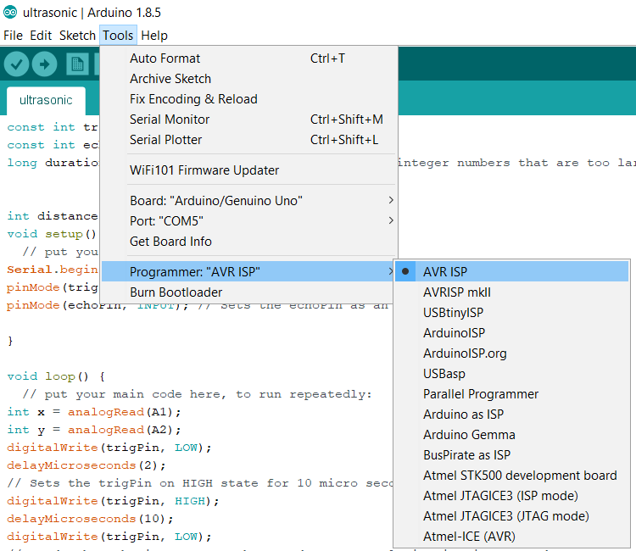Select Atmel-ICE (AVR) programmer
This screenshot has width=636, height=551.
pyautogui.click(x=512, y=537)
